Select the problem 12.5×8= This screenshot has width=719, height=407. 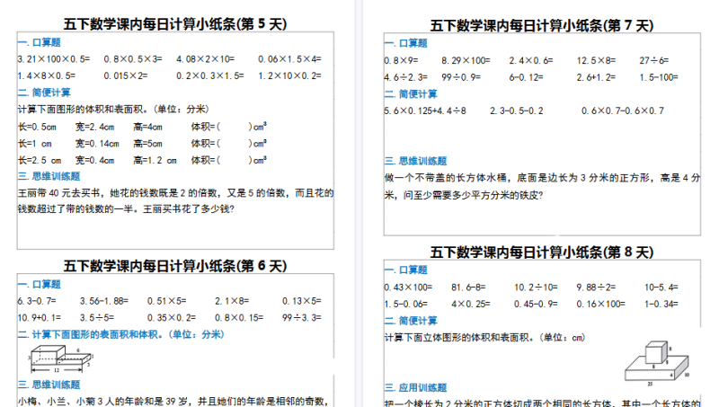596,60
